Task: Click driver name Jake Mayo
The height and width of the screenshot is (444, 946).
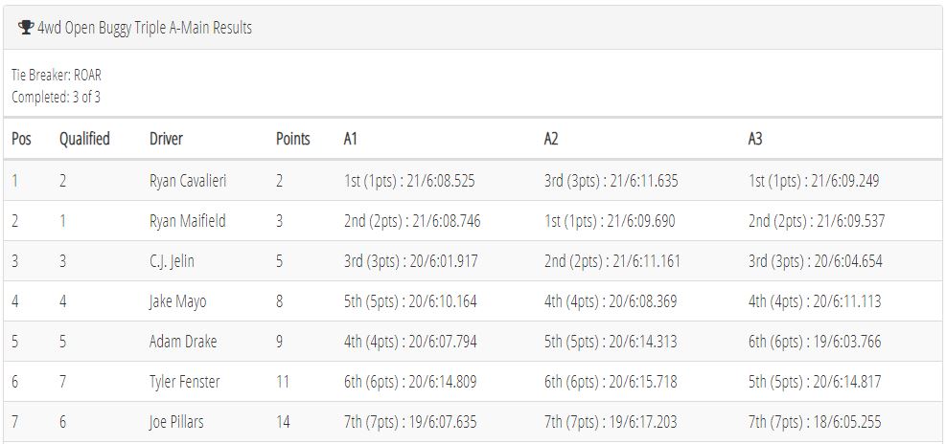Action: 177,301
